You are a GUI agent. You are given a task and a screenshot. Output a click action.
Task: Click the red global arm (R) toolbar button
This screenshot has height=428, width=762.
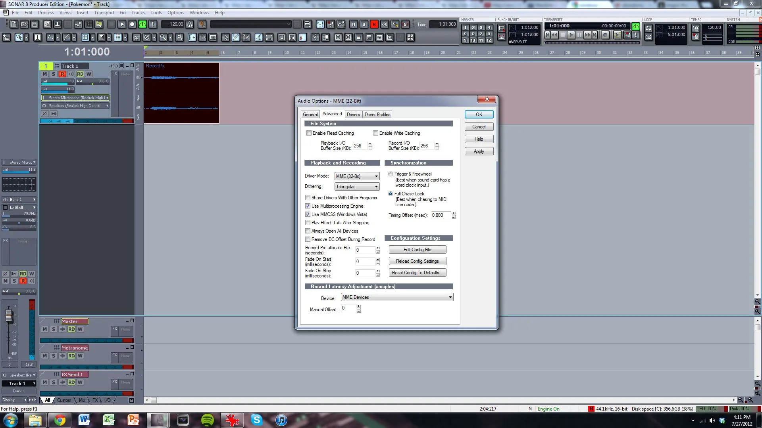(x=374, y=25)
